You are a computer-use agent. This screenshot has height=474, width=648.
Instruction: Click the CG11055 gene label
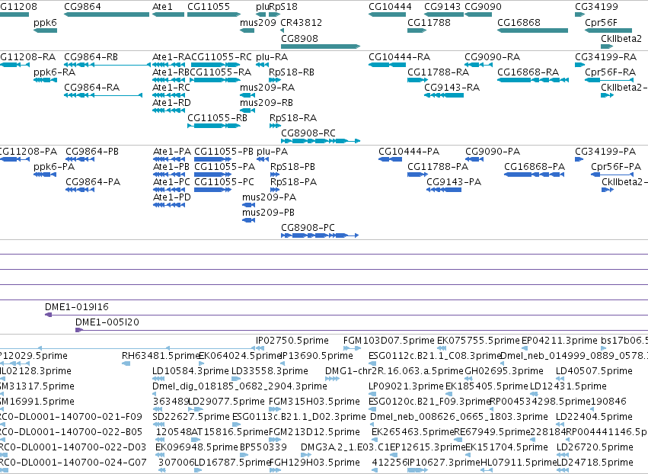point(209,7)
